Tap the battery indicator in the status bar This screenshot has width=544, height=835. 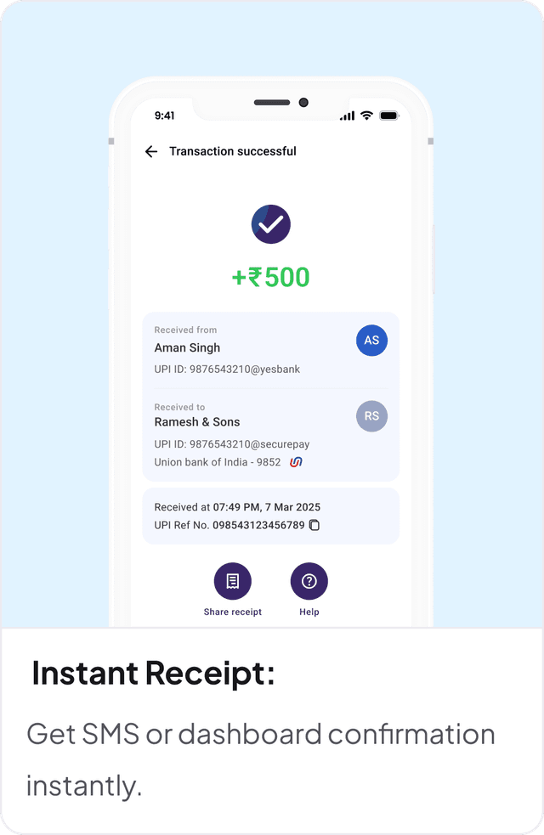pos(389,116)
